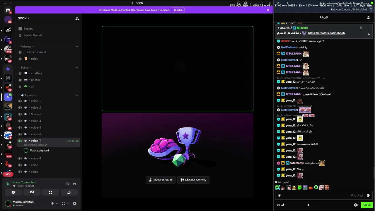Select the server icon with 148 badge

[8, 49]
